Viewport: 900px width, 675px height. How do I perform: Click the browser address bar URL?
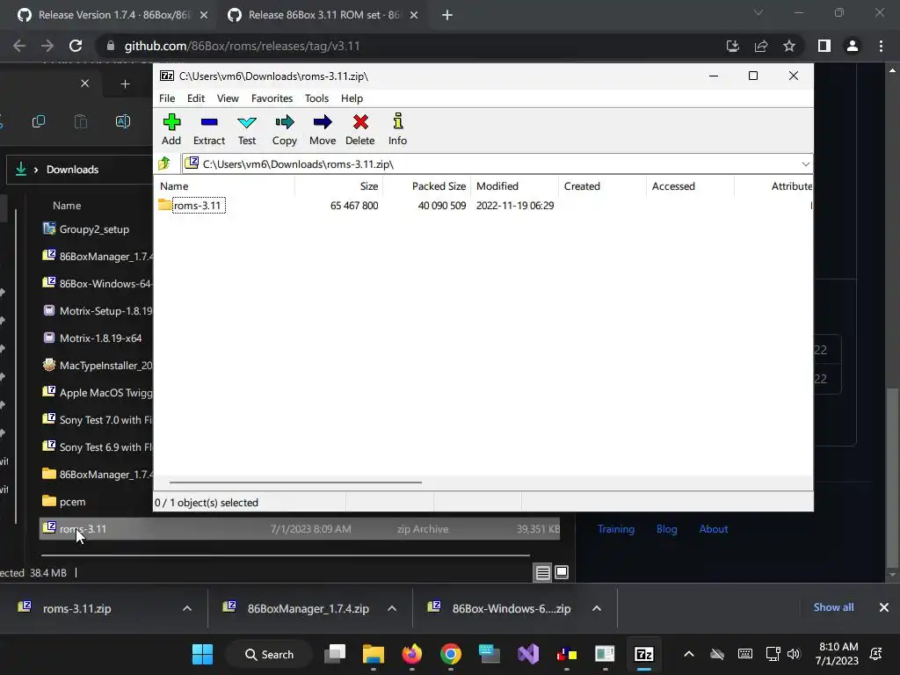point(242,46)
